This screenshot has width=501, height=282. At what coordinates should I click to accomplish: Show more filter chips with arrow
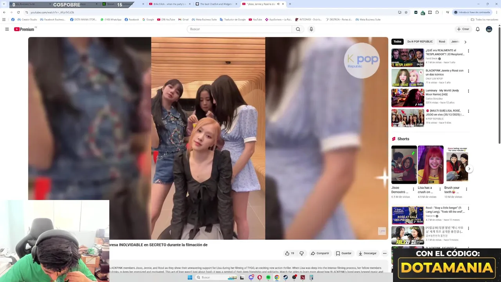(x=465, y=42)
